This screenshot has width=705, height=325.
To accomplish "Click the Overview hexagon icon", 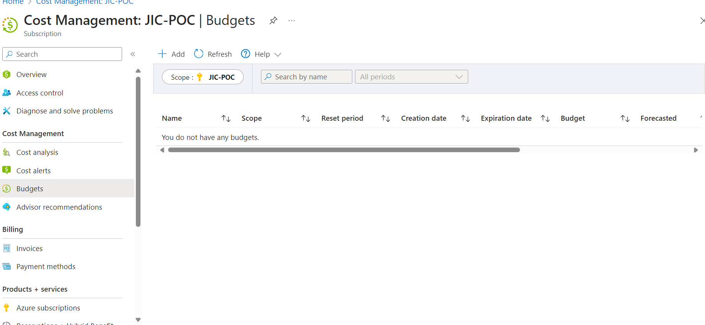I will click(7, 74).
